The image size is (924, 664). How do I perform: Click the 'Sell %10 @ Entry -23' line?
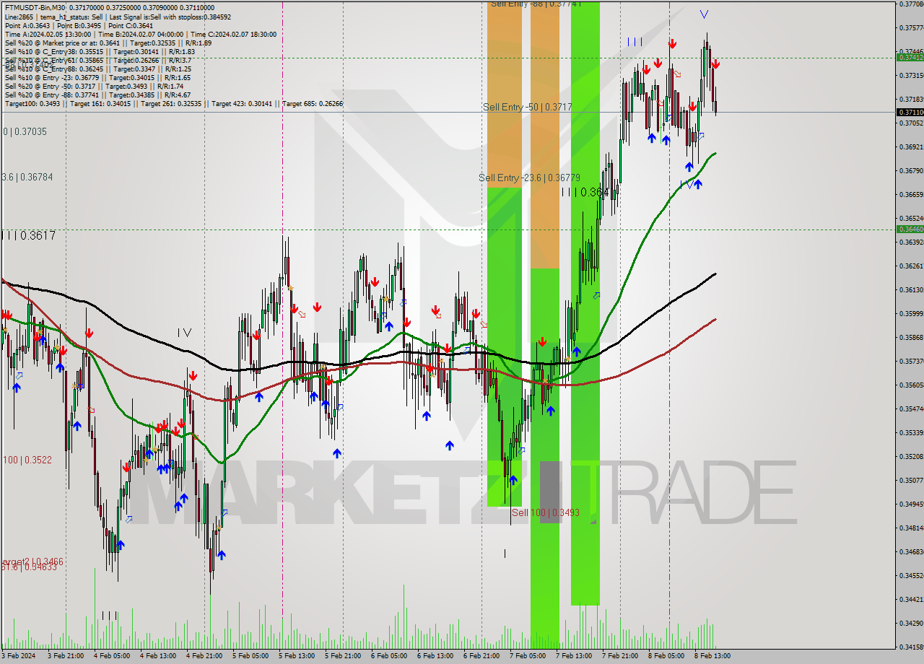point(97,77)
